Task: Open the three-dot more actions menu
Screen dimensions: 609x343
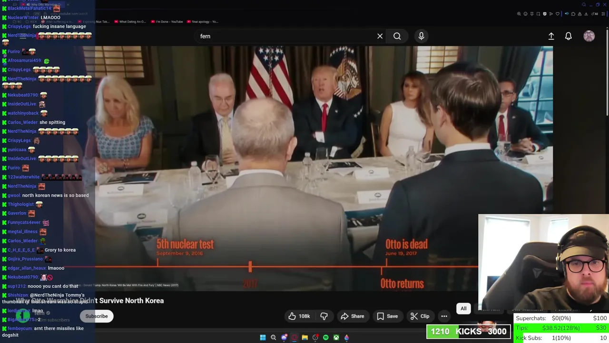Action: (x=444, y=316)
